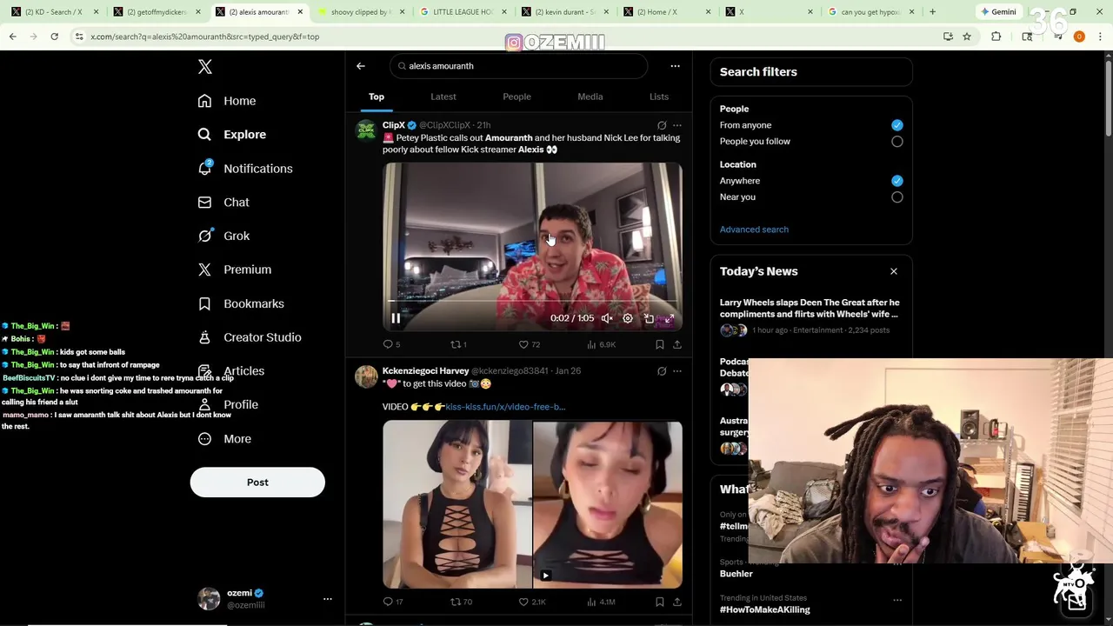Seek in the ClipX video progress bar
Viewport: 1113px width, 626px height.
click(x=532, y=301)
